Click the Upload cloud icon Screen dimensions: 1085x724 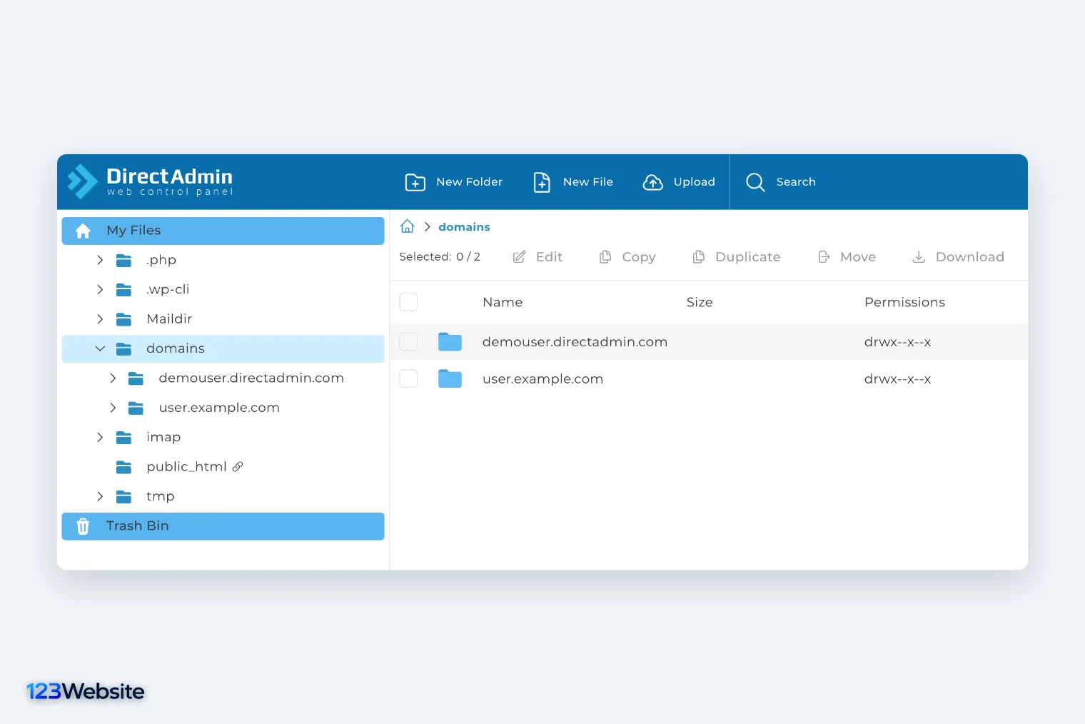tap(652, 182)
